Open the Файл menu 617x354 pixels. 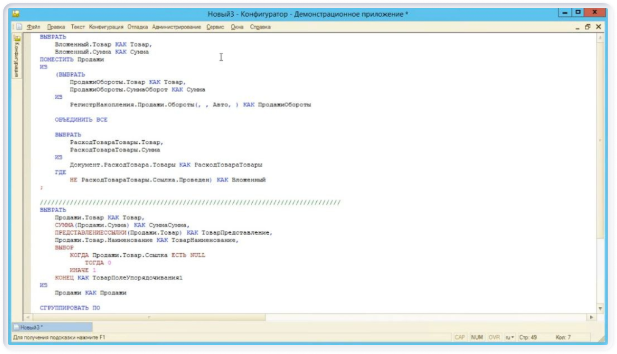coord(34,27)
